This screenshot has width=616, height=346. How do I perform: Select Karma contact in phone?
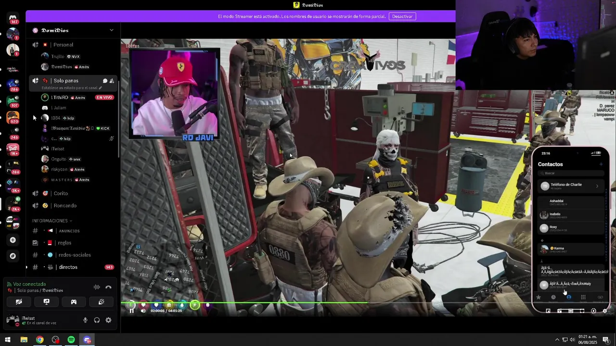[570, 249]
